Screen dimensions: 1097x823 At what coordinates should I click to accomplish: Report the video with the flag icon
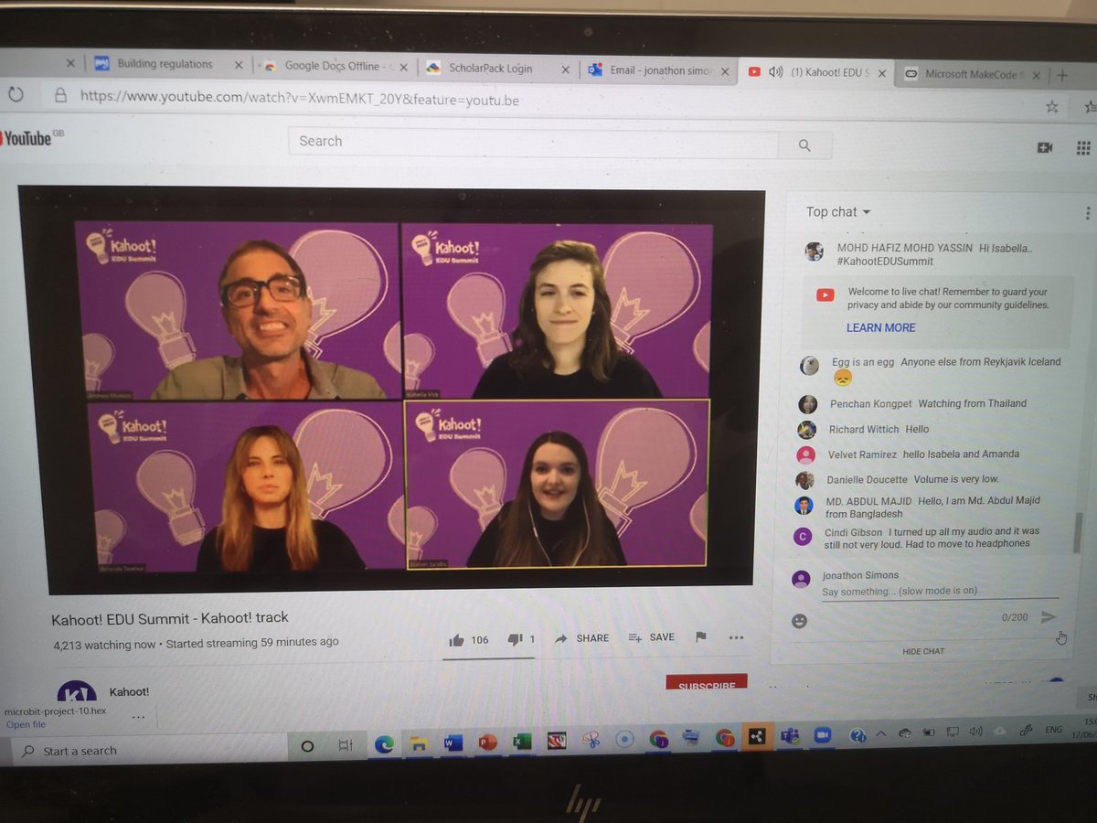pyautogui.click(x=701, y=638)
